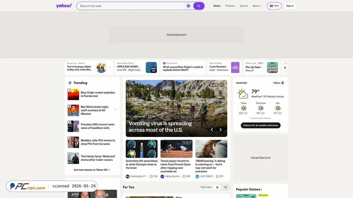Open Scientists left astonished Ozempic article
The width and height of the screenshot is (353, 198).
tap(142, 164)
